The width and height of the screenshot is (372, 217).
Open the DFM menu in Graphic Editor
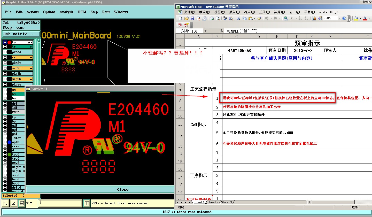[x=82, y=12]
